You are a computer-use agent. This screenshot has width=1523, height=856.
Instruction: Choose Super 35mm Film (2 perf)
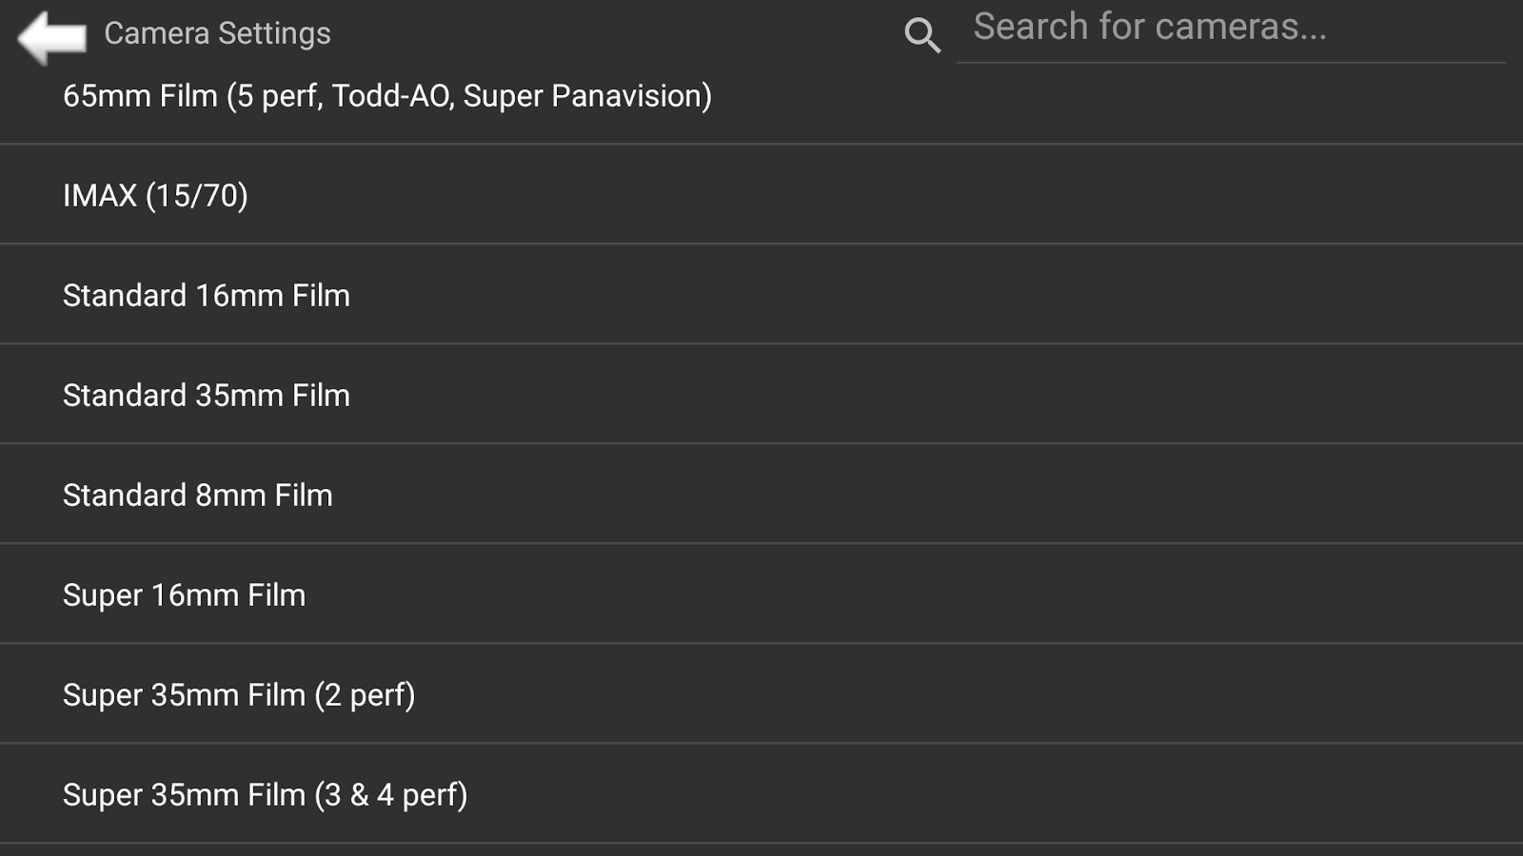tap(239, 695)
